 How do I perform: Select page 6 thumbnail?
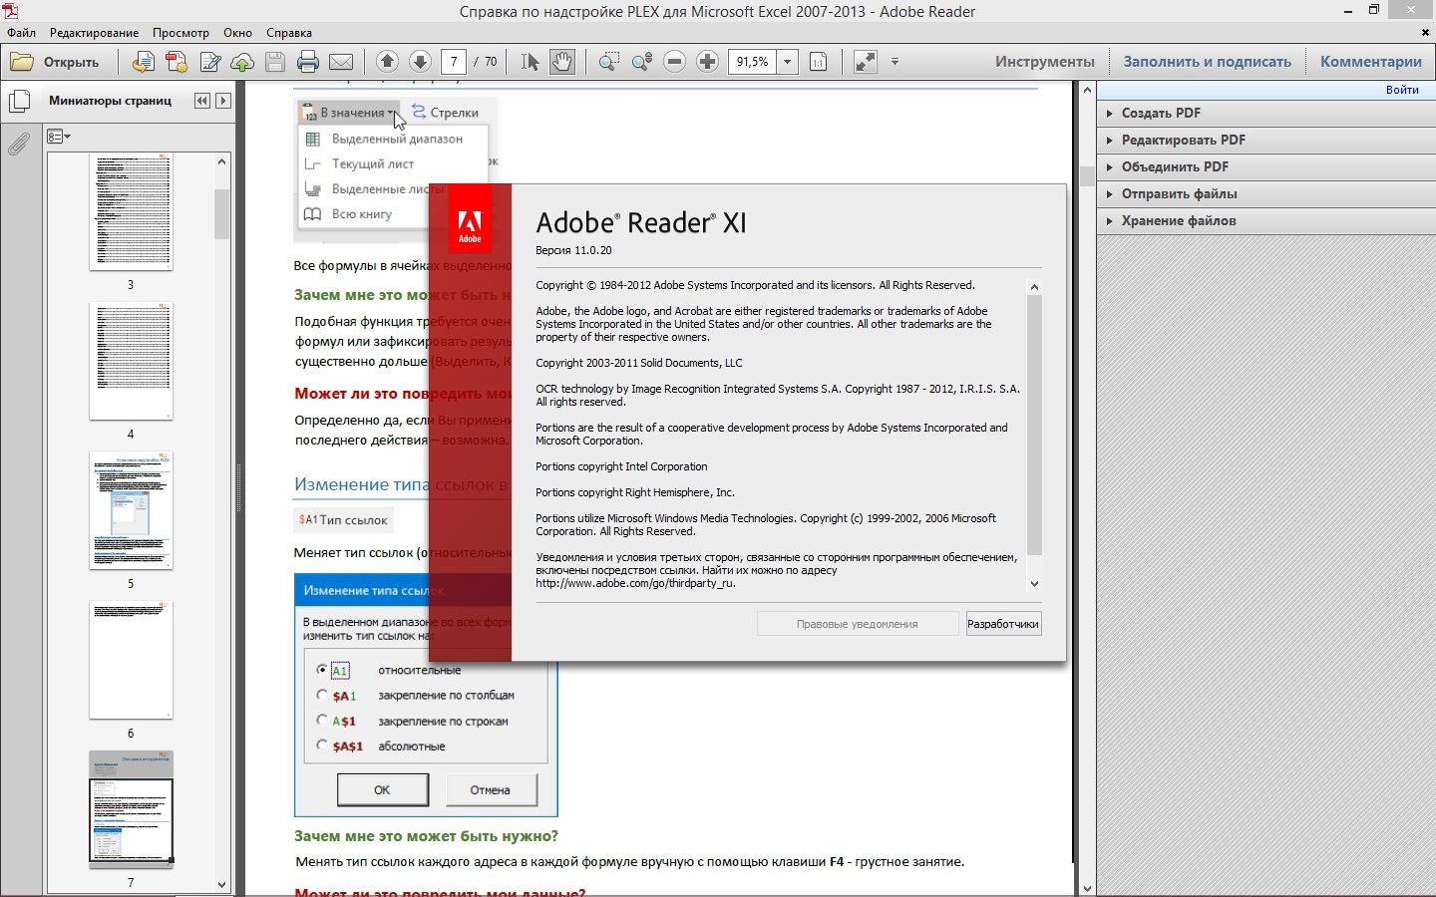click(131, 660)
